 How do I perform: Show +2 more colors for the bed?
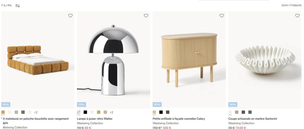[x=36, y=112]
